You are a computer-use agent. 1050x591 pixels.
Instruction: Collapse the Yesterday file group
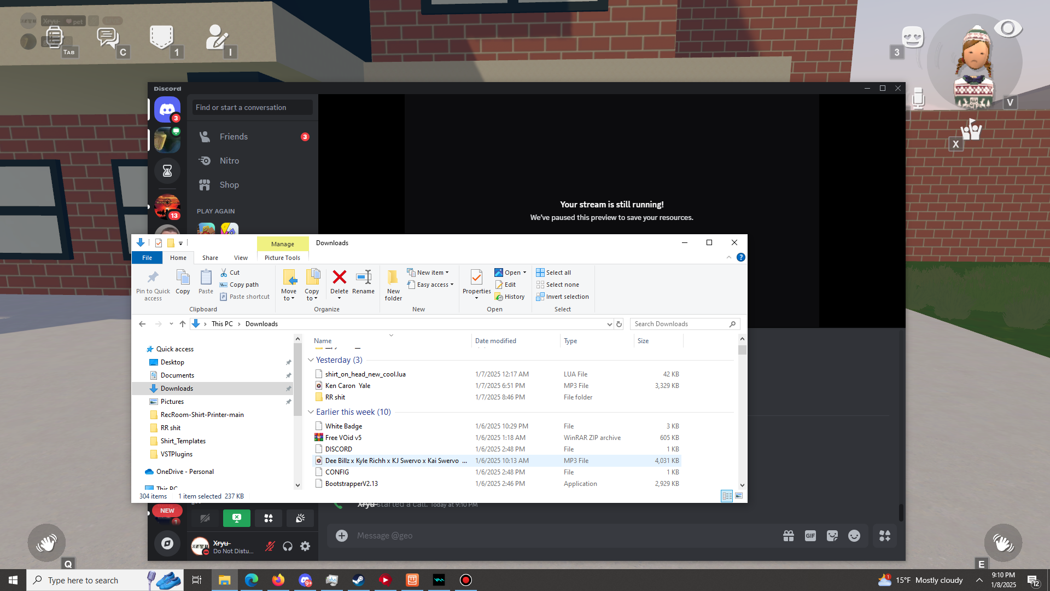pos(311,360)
